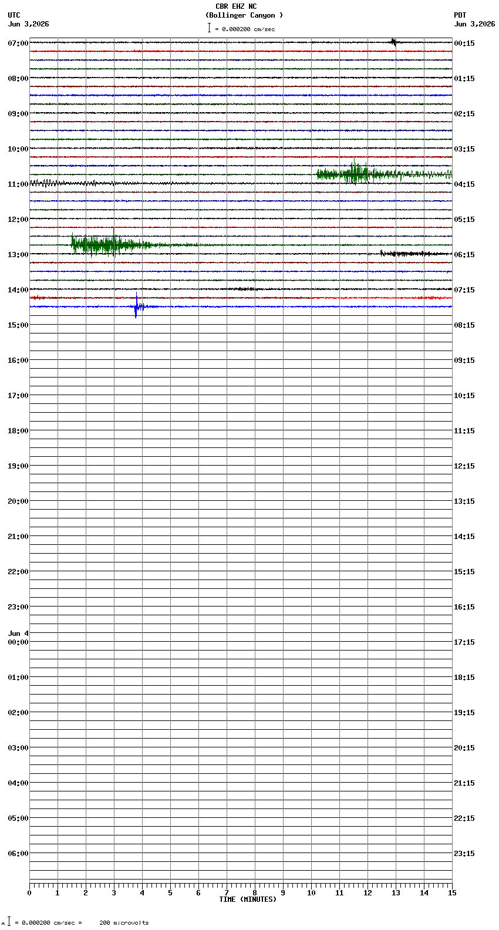Click the '12:15' PDT time label

tap(464, 466)
